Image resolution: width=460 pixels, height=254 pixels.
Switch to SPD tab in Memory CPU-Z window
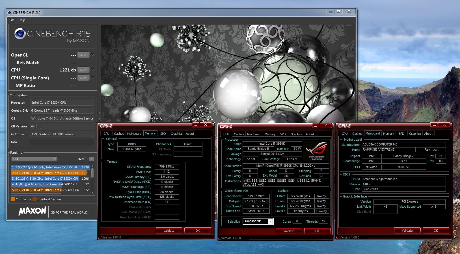(163, 134)
